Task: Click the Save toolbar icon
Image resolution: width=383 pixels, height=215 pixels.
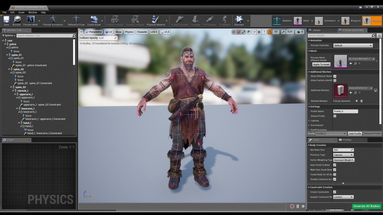Action: click(6, 20)
